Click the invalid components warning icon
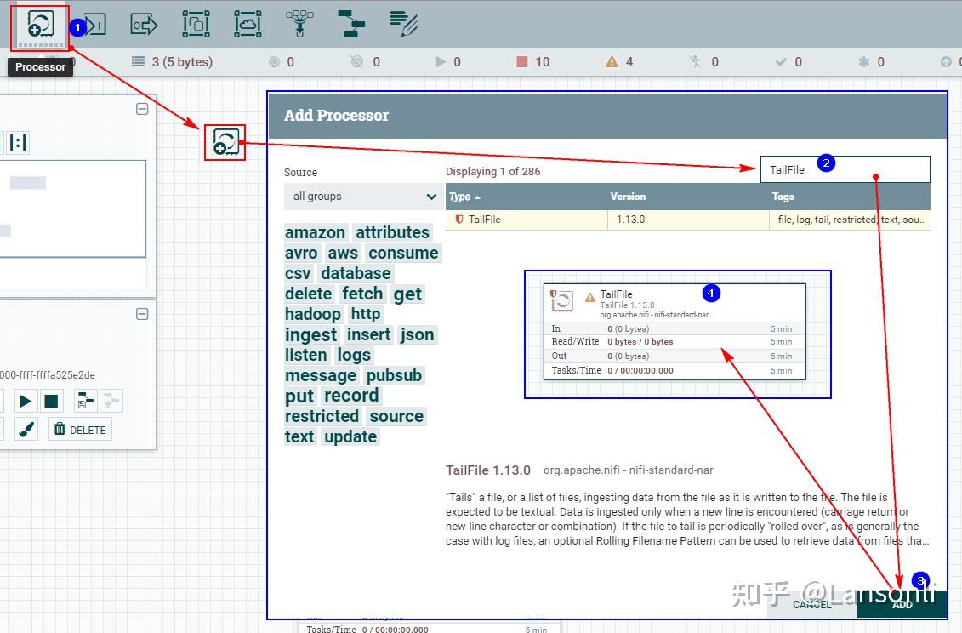The width and height of the screenshot is (962, 633). click(612, 61)
